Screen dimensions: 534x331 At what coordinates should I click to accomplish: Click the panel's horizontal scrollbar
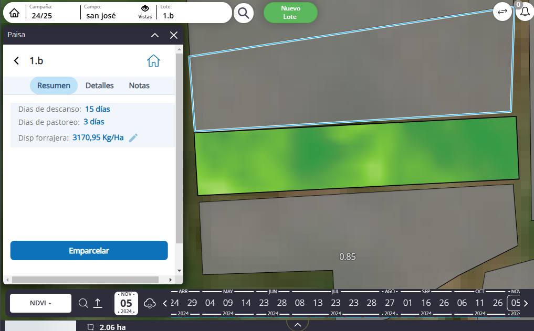tap(85, 280)
